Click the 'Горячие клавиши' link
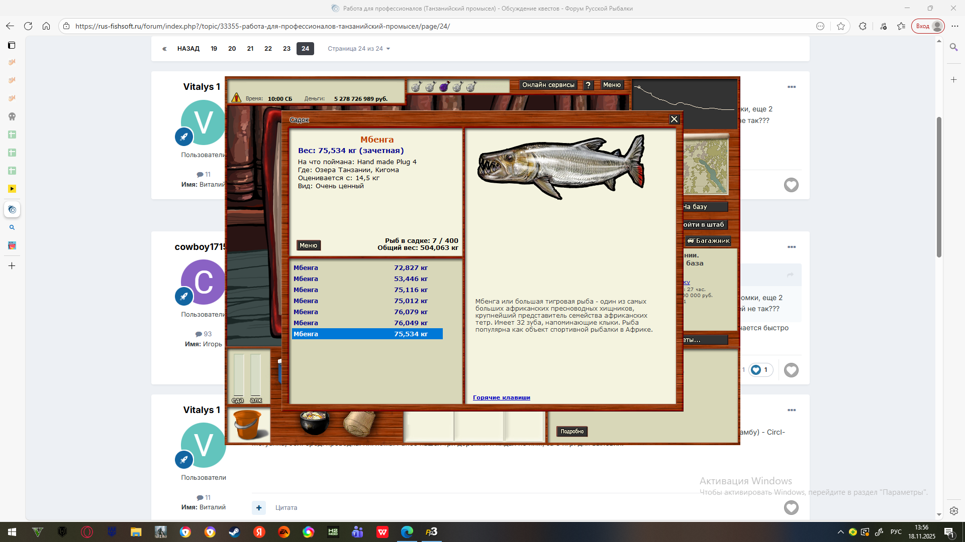Viewport: 965px width, 542px height. (x=501, y=397)
